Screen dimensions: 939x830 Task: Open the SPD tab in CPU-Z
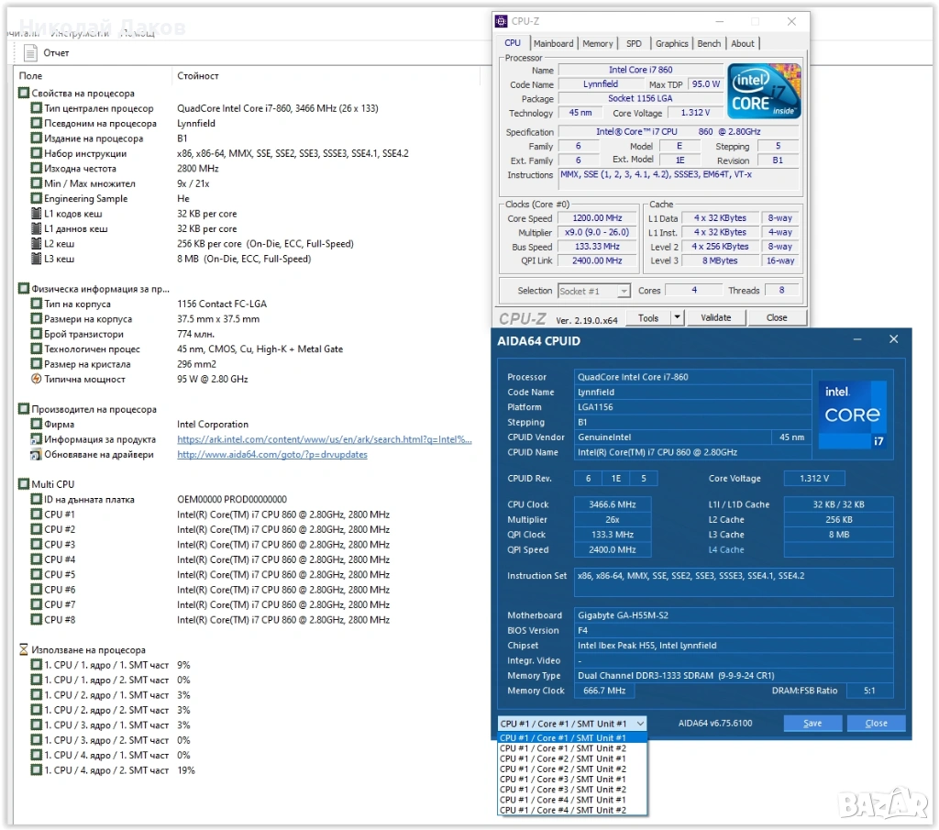point(634,43)
